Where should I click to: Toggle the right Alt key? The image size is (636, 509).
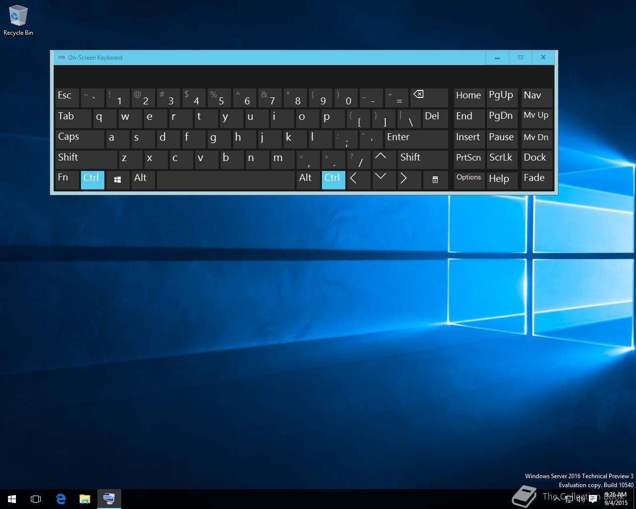pyautogui.click(x=308, y=180)
